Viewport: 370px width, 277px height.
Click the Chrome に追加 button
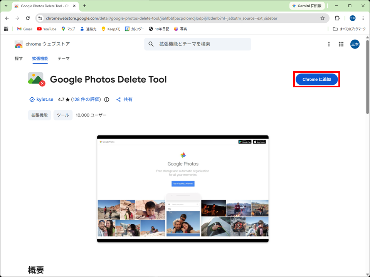pos(317,79)
